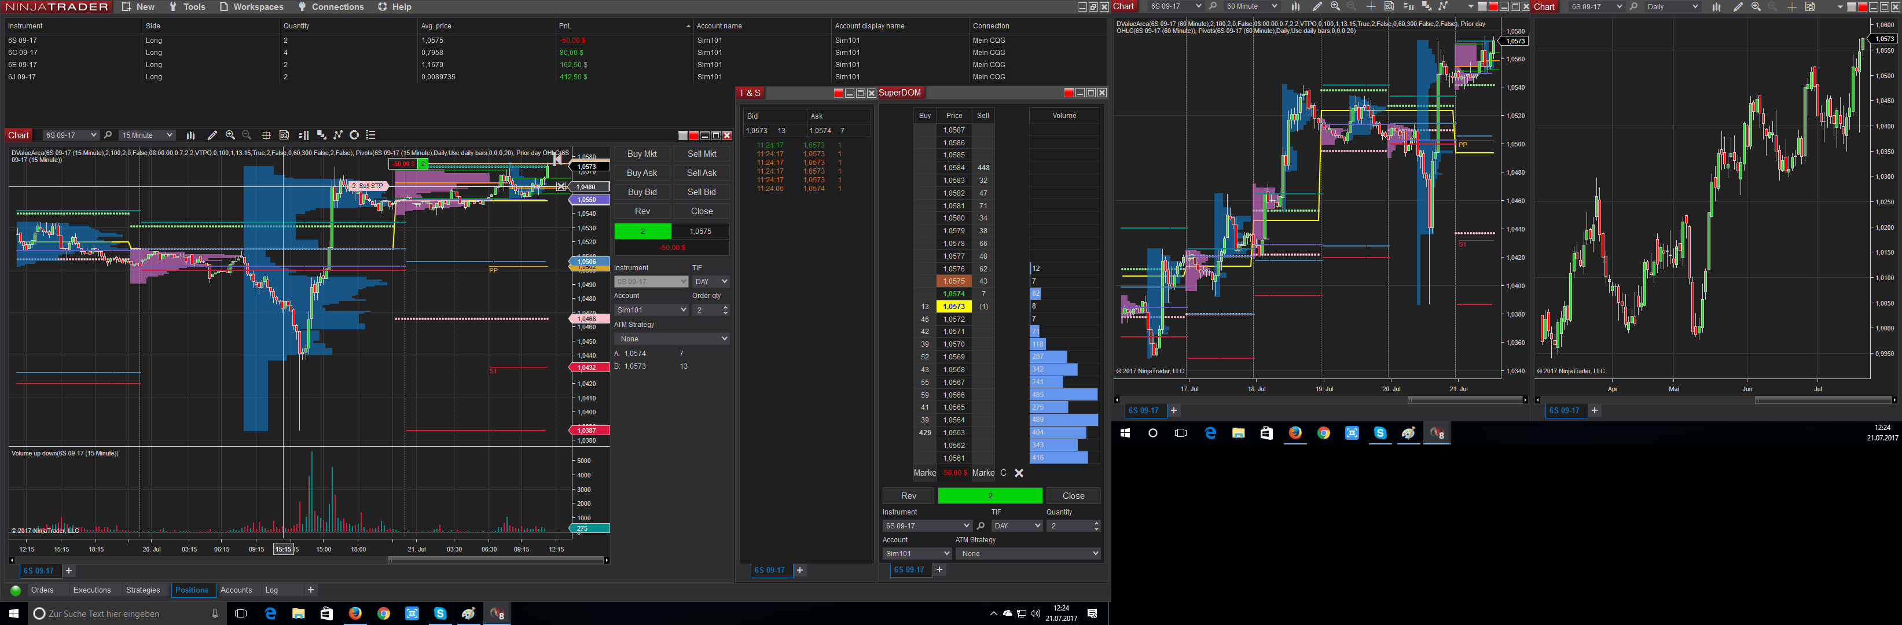This screenshot has height=625, width=1902.
Task: Zoom in on the Daily chart
Action: (x=1756, y=6)
